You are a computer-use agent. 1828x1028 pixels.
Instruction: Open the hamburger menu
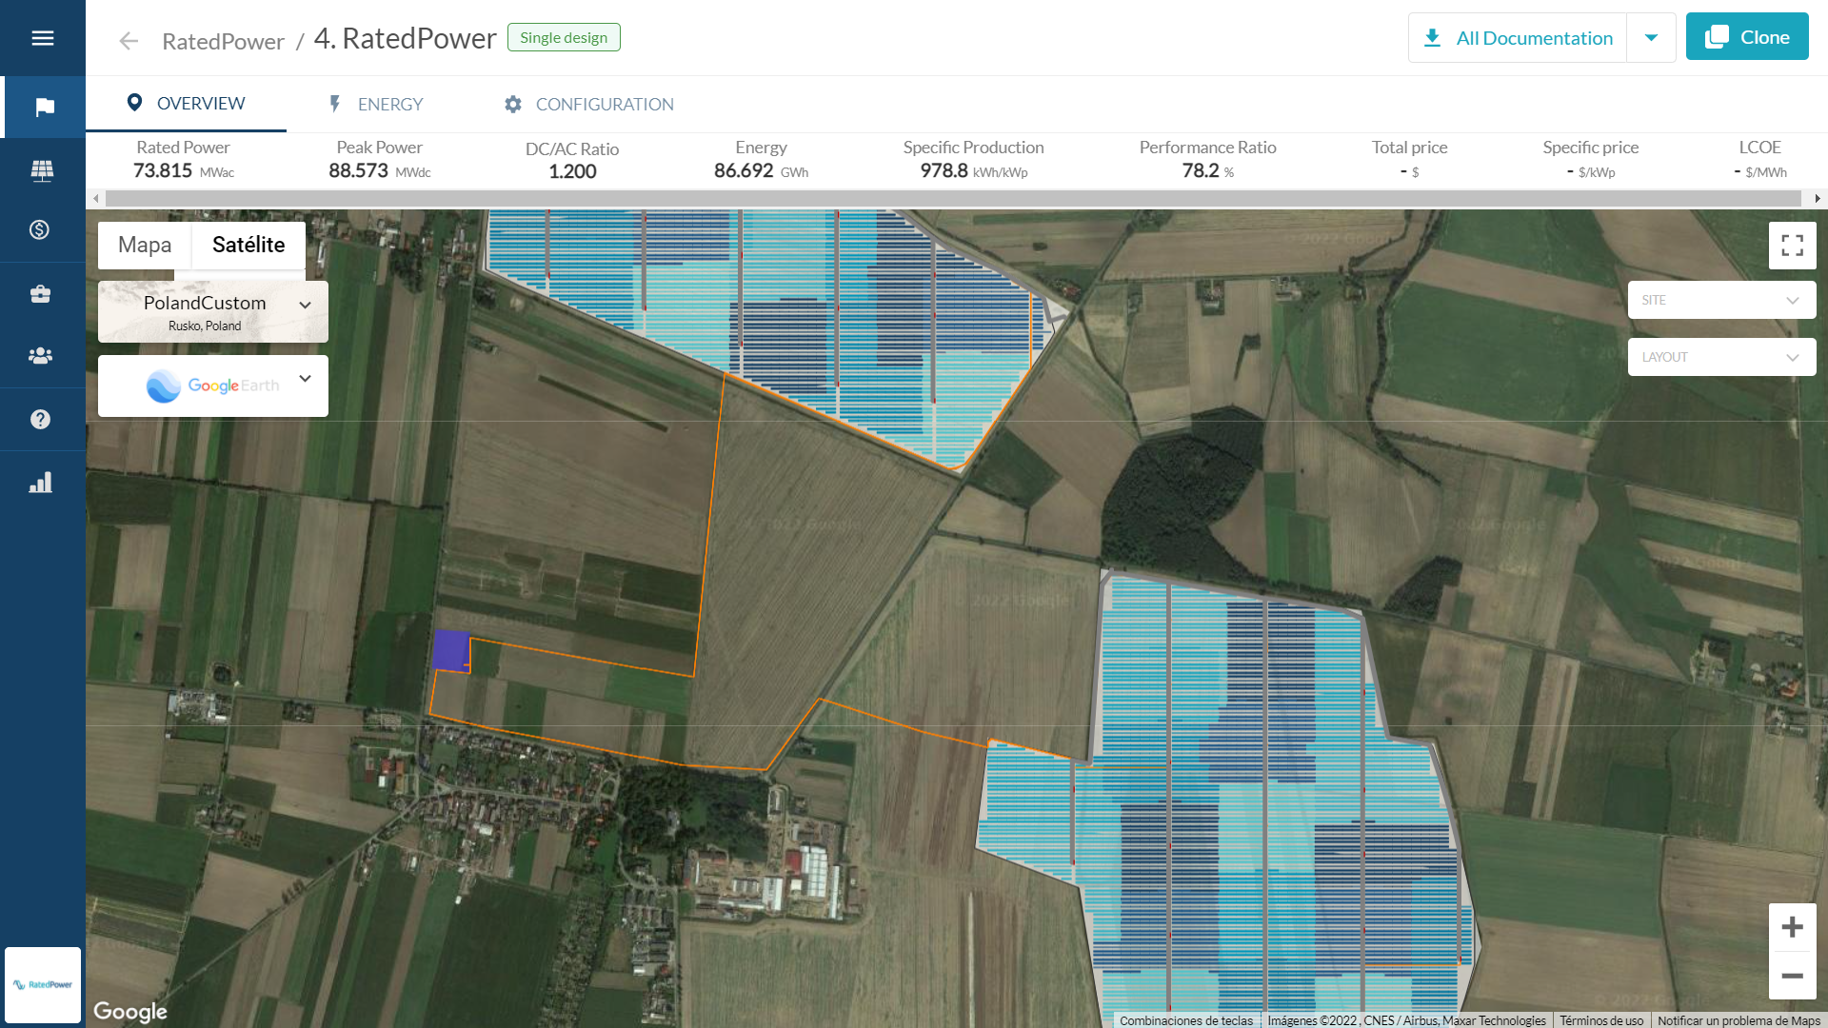click(x=42, y=38)
